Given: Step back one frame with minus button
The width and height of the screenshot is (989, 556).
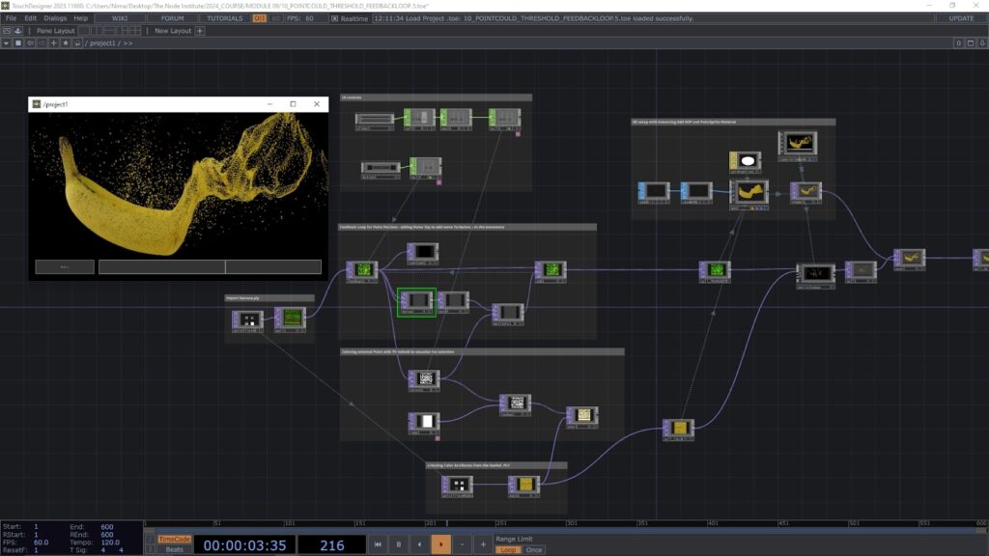Looking at the screenshot, I should 463,545.
